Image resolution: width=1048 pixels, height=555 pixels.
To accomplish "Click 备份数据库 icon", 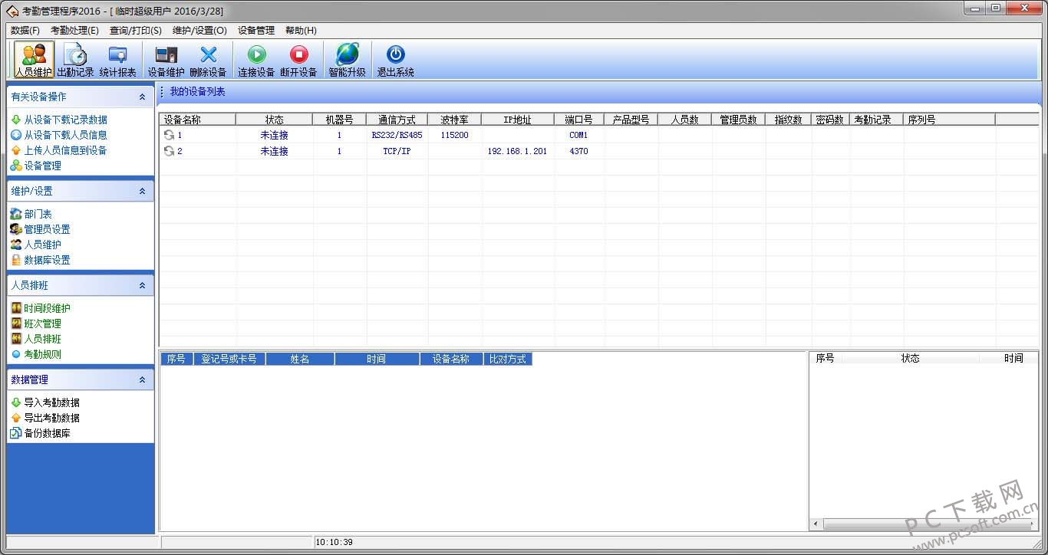I will tap(16, 433).
